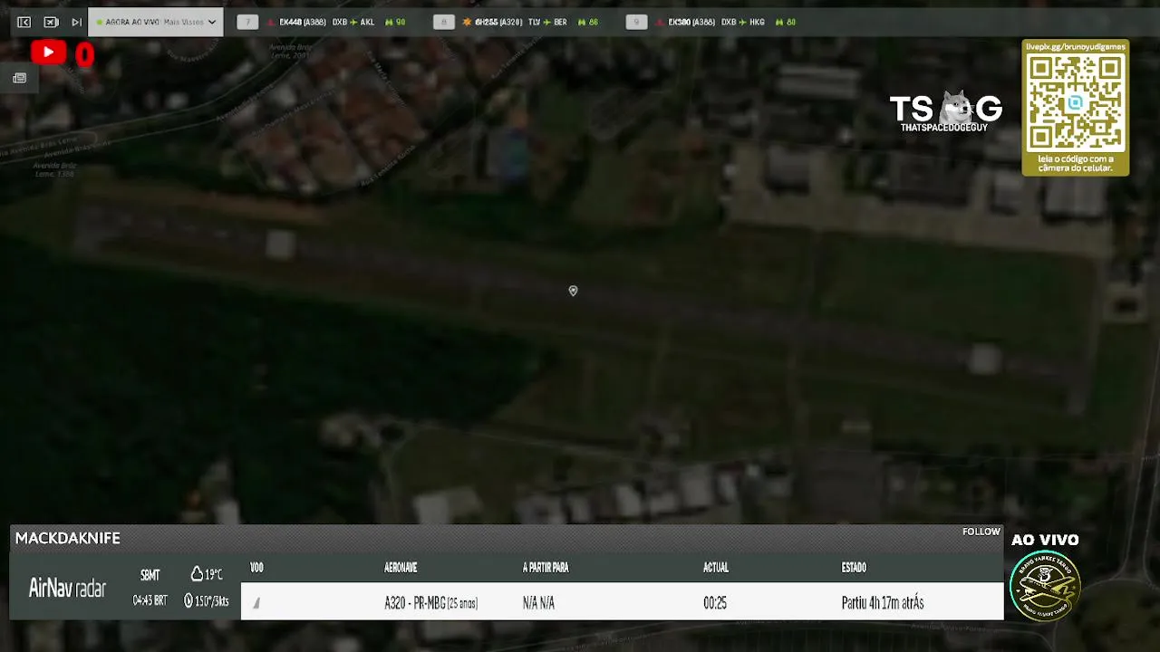The height and width of the screenshot is (652, 1160).
Task: Click the livepix QR code
Action: pos(1076,102)
